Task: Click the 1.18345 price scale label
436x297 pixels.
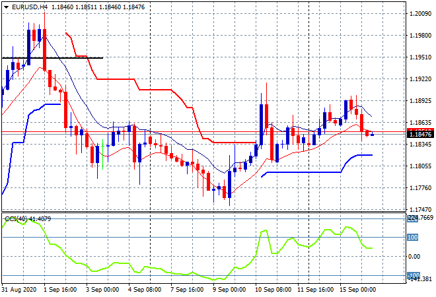Action: [x=421, y=144]
